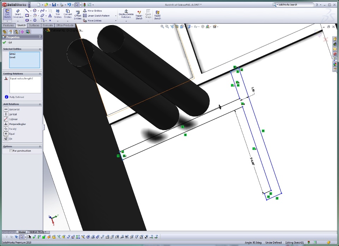Switch to the Sketch tab
339x246 pixels.
tap(22, 25)
